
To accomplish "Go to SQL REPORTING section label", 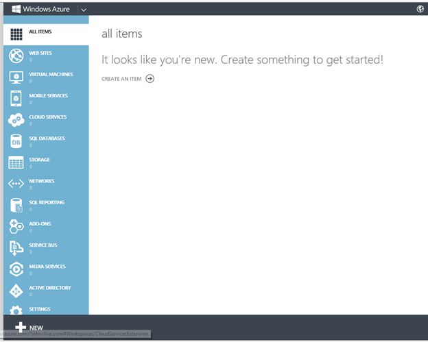I will [x=47, y=202].
